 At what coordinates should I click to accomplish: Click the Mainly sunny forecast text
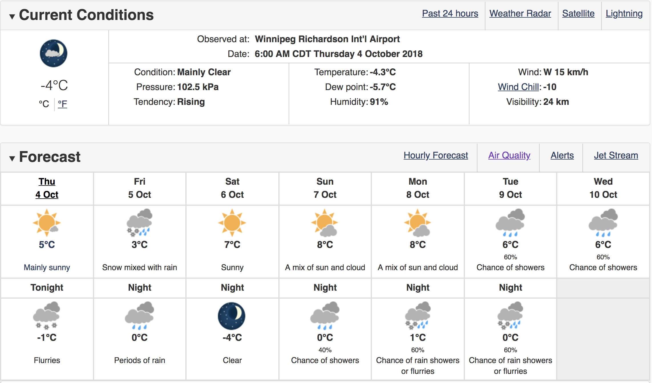[x=47, y=267]
